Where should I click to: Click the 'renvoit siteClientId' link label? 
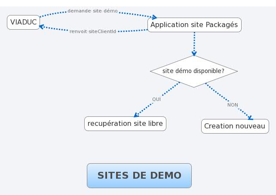click(x=93, y=31)
